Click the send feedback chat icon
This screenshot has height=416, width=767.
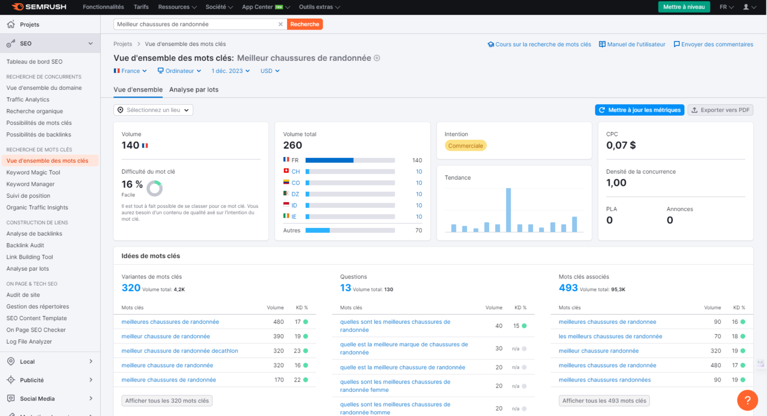click(677, 44)
